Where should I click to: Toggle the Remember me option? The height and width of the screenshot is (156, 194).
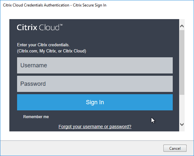tap(36, 117)
